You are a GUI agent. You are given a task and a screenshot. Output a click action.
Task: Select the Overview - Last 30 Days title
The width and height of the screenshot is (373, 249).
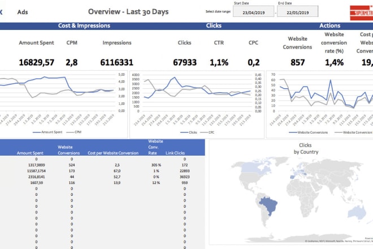point(128,12)
